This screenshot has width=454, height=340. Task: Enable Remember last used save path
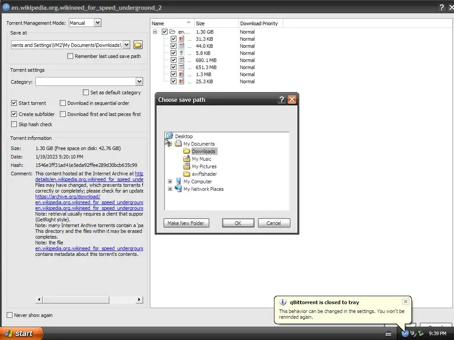tap(70, 56)
